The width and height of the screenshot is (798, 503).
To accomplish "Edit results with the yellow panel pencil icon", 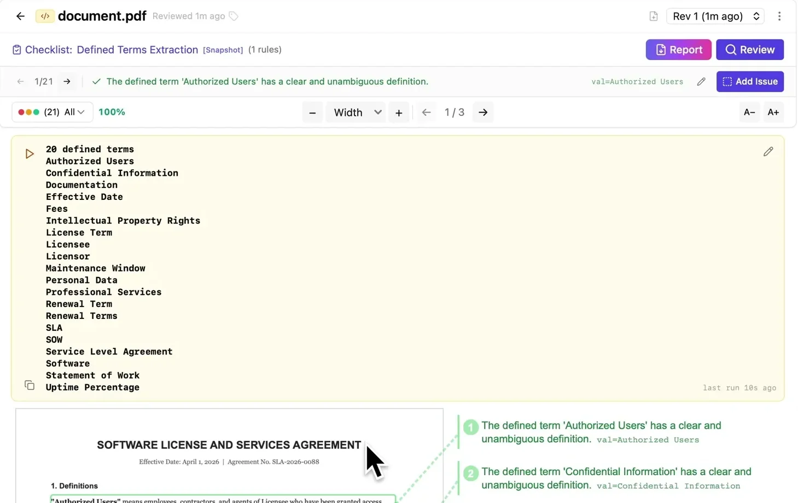I will [768, 151].
